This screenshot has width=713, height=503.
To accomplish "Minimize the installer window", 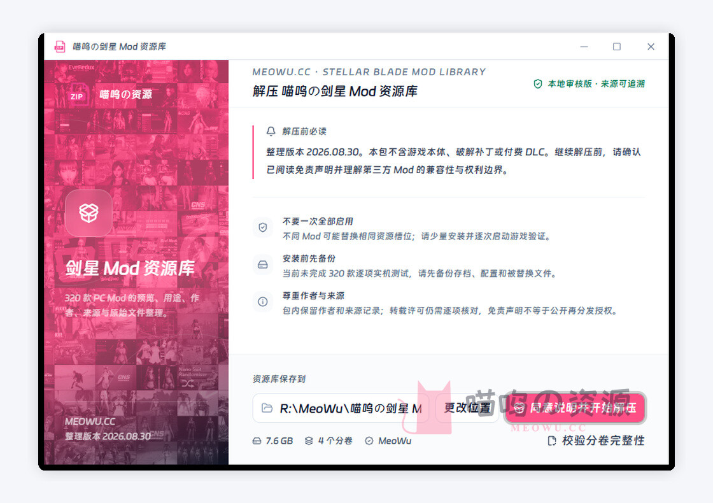I will tap(584, 46).
